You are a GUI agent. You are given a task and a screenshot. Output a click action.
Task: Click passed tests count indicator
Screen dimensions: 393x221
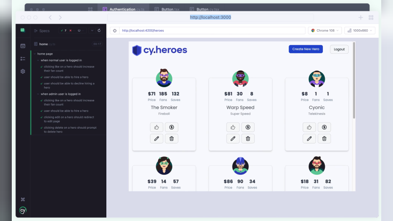pyautogui.click(x=64, y=31)
